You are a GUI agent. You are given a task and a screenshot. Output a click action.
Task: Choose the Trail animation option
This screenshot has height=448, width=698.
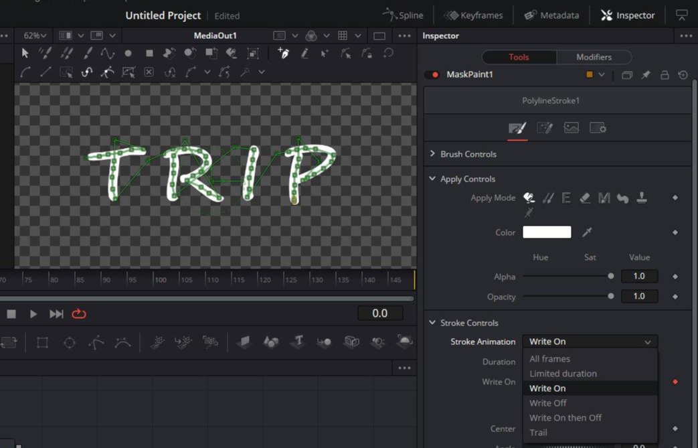(590, 433)
